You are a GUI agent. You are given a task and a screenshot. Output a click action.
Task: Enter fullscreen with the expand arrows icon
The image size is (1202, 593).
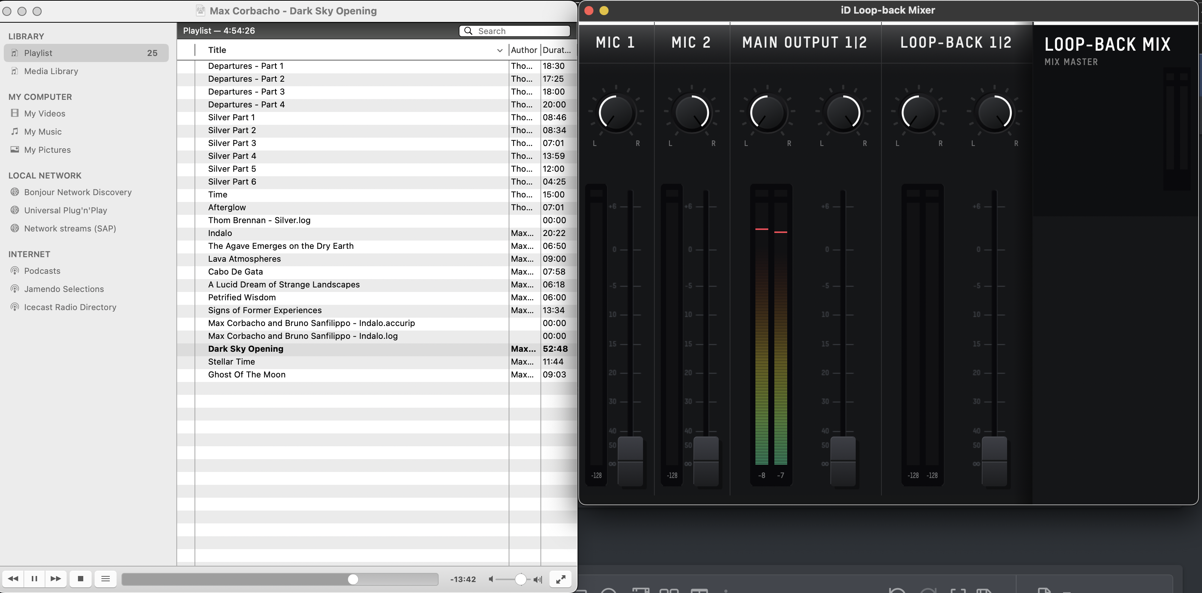(x=561, y=579)
